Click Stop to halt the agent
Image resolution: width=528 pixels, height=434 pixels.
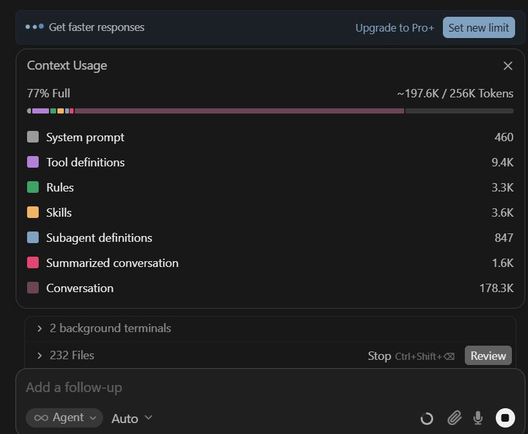379,356
